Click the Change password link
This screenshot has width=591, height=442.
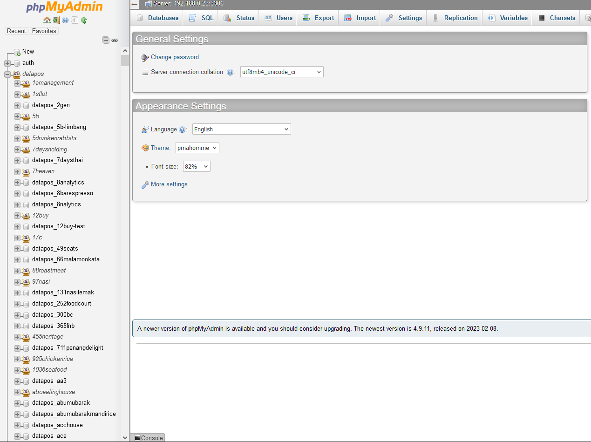click(175, 57)
